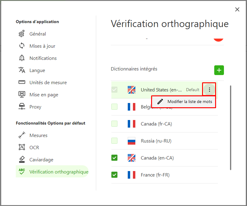Click the Mises à jour refresh icon

(x=22, y=46)
